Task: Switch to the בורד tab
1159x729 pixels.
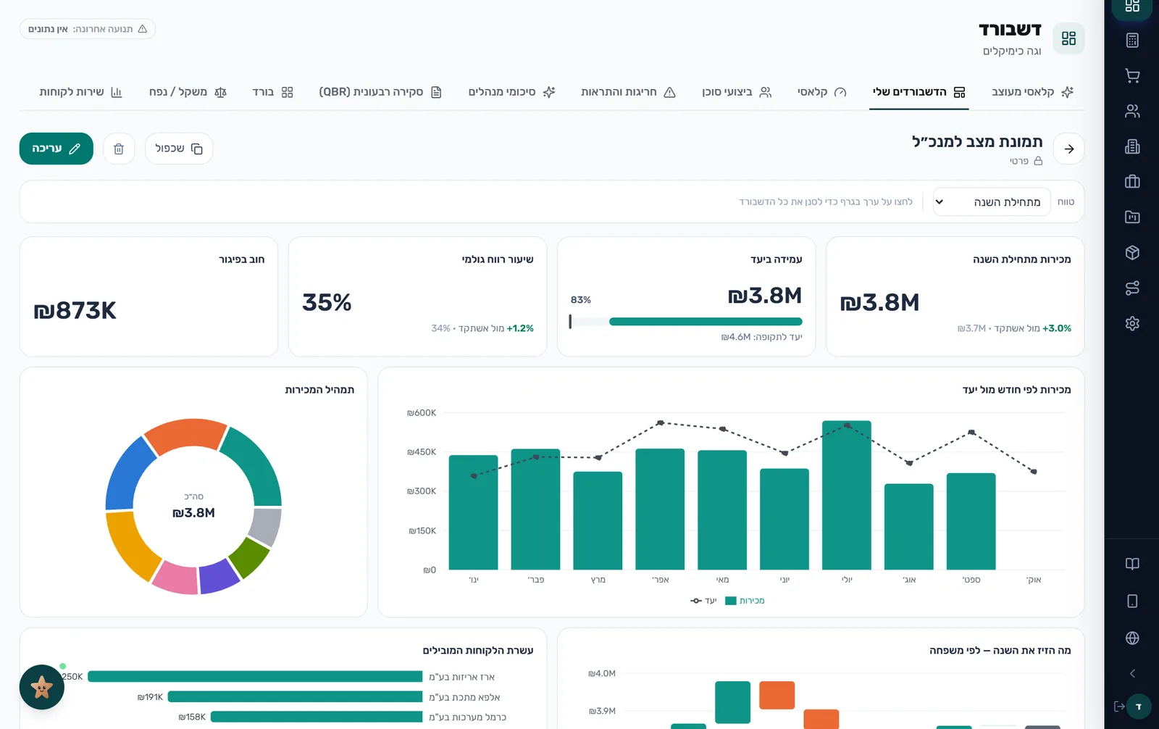Action: tap(272, 92)
